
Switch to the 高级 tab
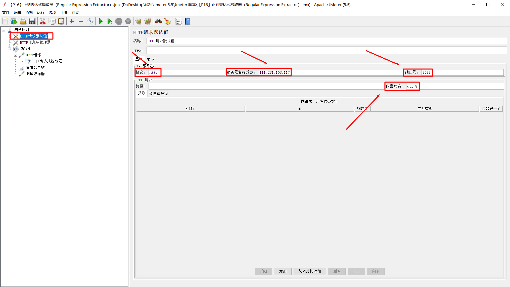[150, 60]
